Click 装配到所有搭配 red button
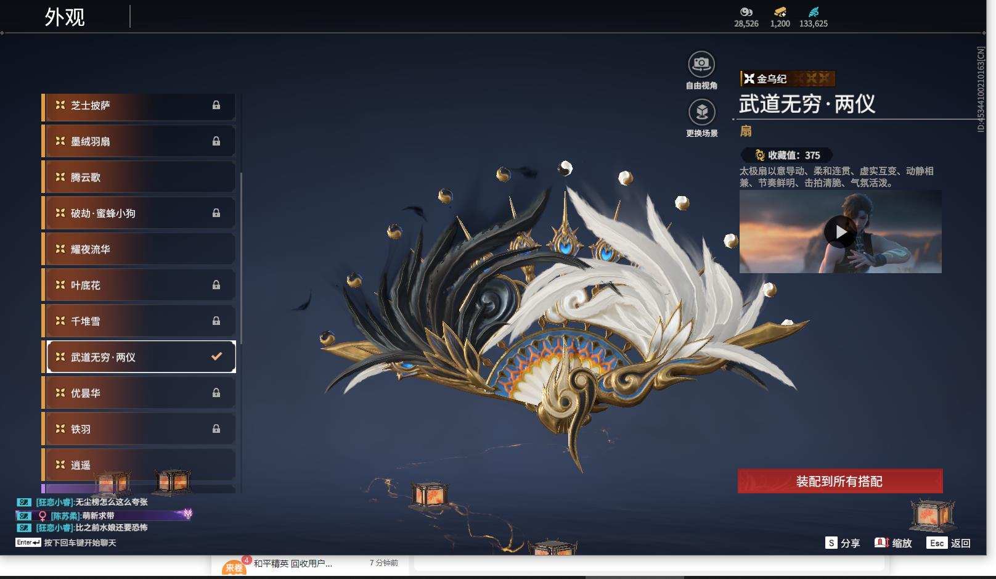Image resolution: width=996 pixels, height=579 pixels. point(840,481)
